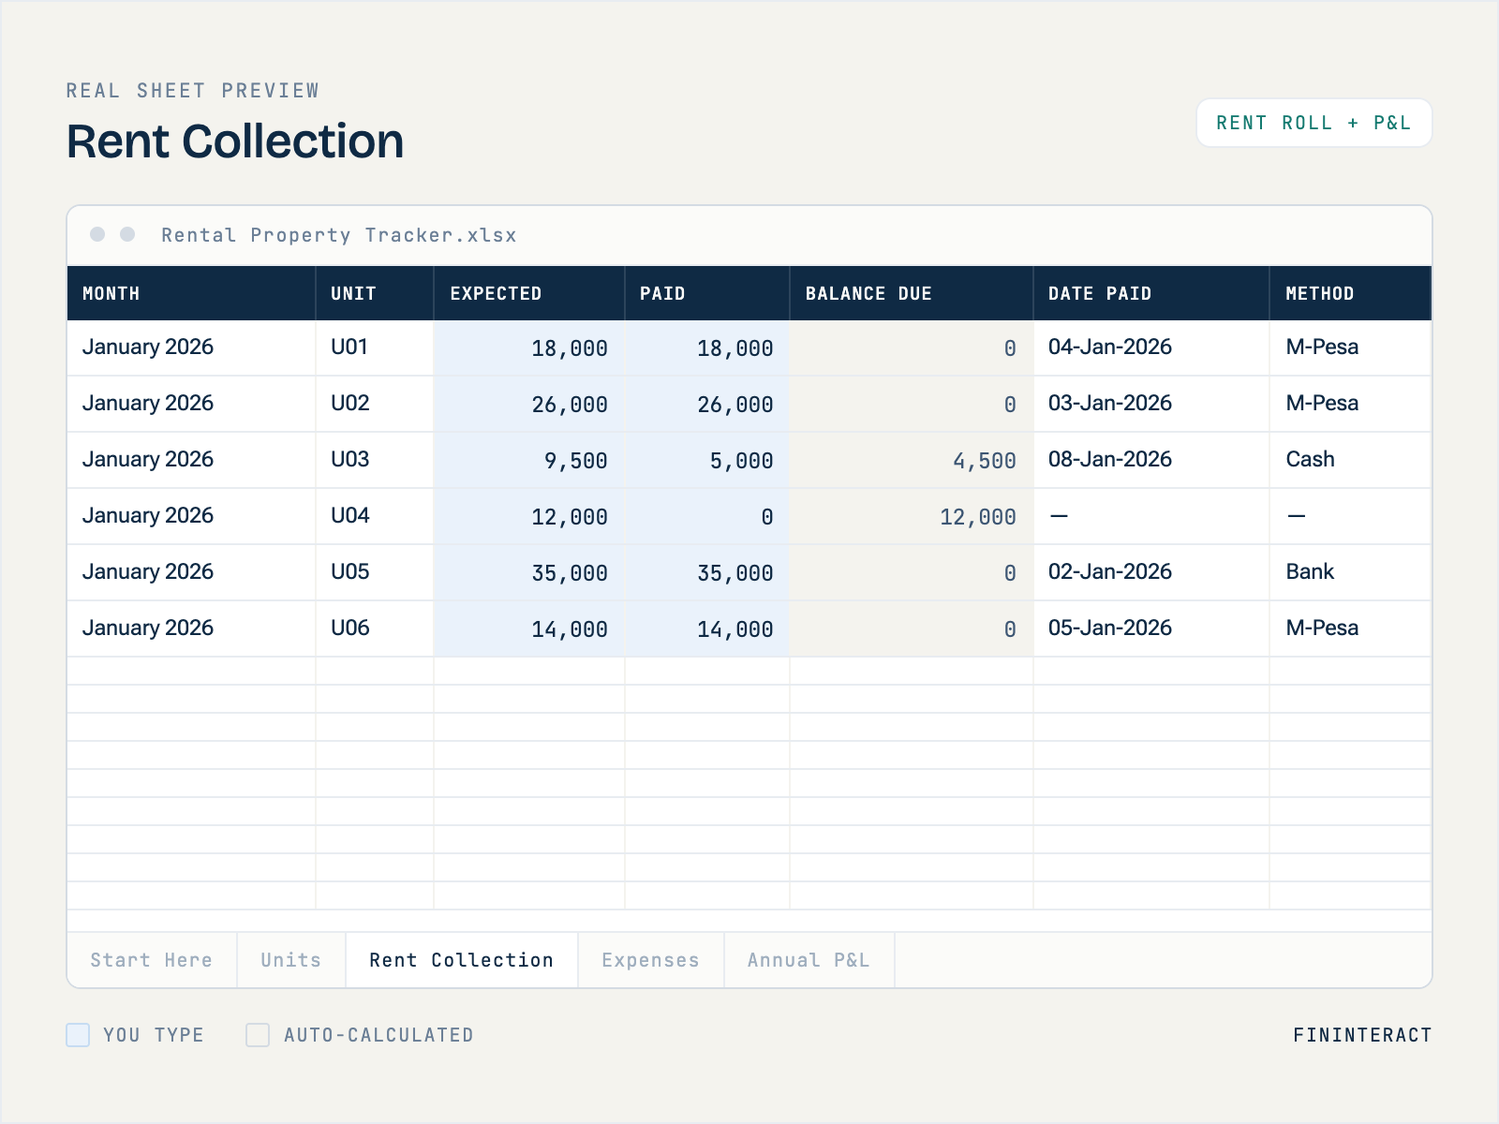Select unit cell U06
The image size is (1499, 1124).
(x=375, y=629)
